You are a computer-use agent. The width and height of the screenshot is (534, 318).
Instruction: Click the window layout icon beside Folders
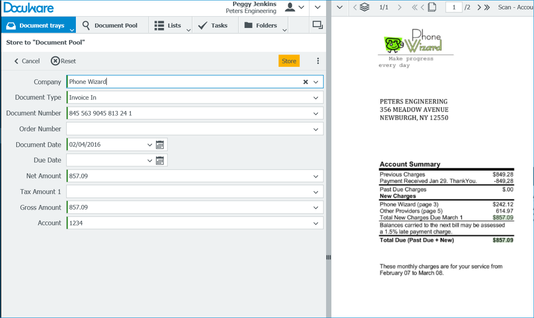point(317,25)
